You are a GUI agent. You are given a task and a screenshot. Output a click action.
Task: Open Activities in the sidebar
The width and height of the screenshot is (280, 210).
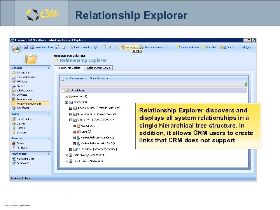19,81
